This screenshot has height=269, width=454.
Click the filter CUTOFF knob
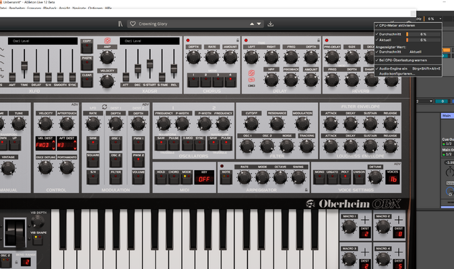pos(251,124)
